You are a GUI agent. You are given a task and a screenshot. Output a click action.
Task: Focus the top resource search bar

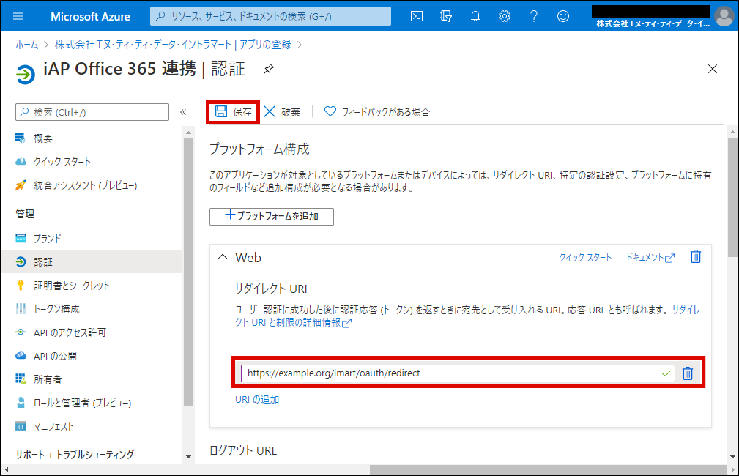click(x=270, y=17)
